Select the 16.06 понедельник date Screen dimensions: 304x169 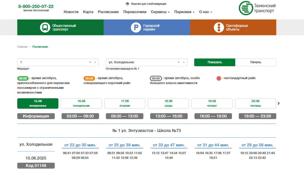pos(81,103)
